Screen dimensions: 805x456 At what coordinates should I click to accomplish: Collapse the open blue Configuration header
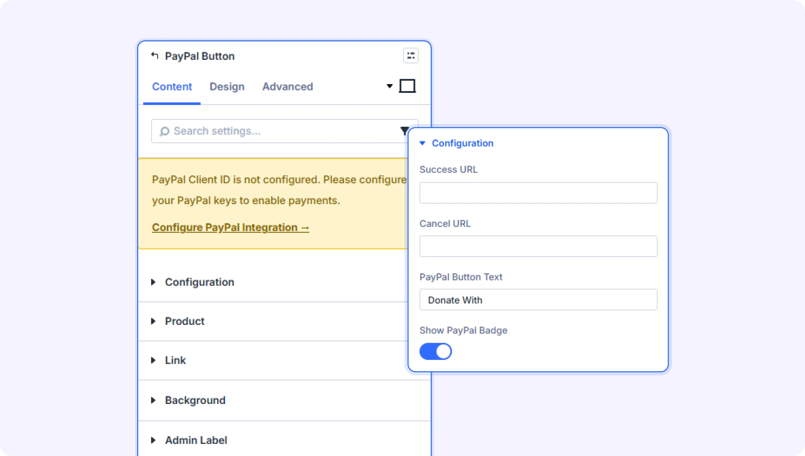pos(457,143)
